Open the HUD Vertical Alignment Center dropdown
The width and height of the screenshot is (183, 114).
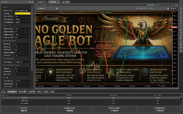(23, 19)
